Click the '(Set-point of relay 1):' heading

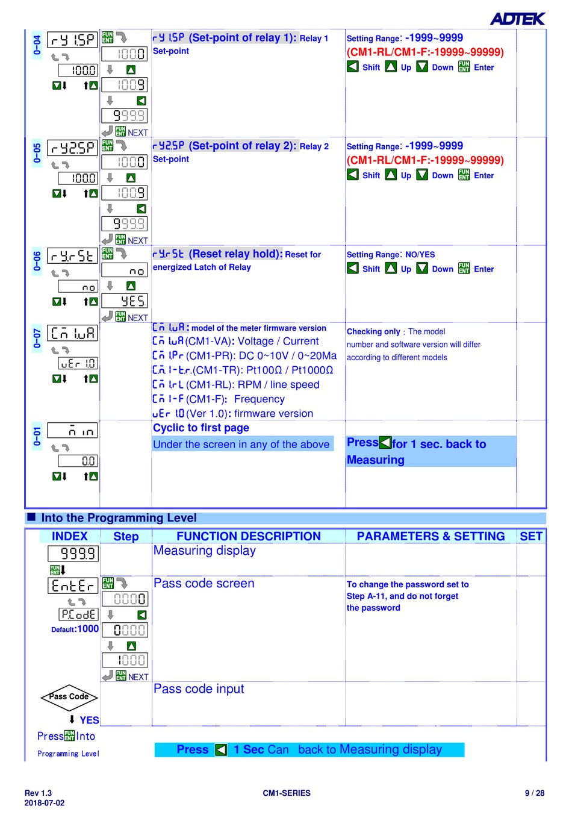pyautogui.click(x=242, y=37)
